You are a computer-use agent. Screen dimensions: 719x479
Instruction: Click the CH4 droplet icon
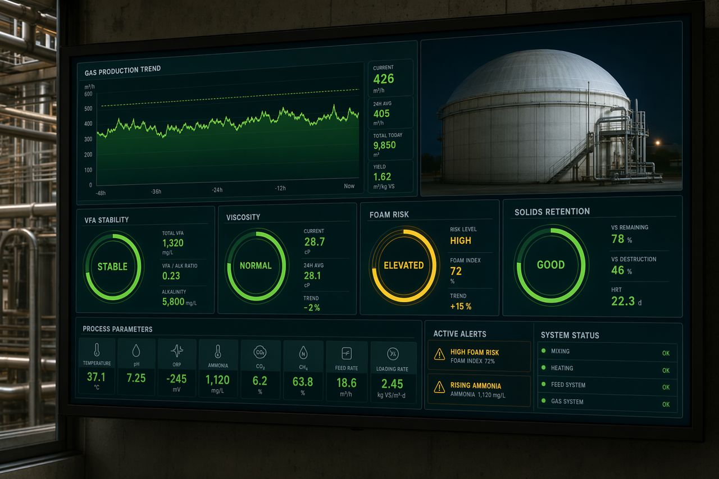[x=303, y=353]
